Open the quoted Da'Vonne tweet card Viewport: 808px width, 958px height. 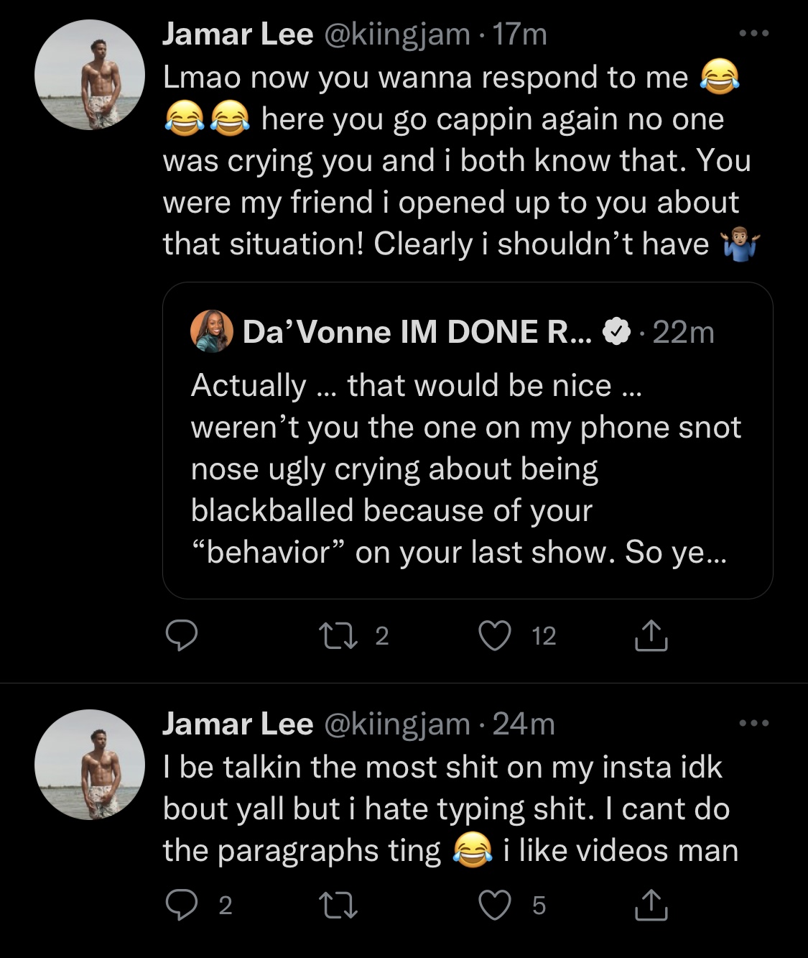(x=468, y=441)
